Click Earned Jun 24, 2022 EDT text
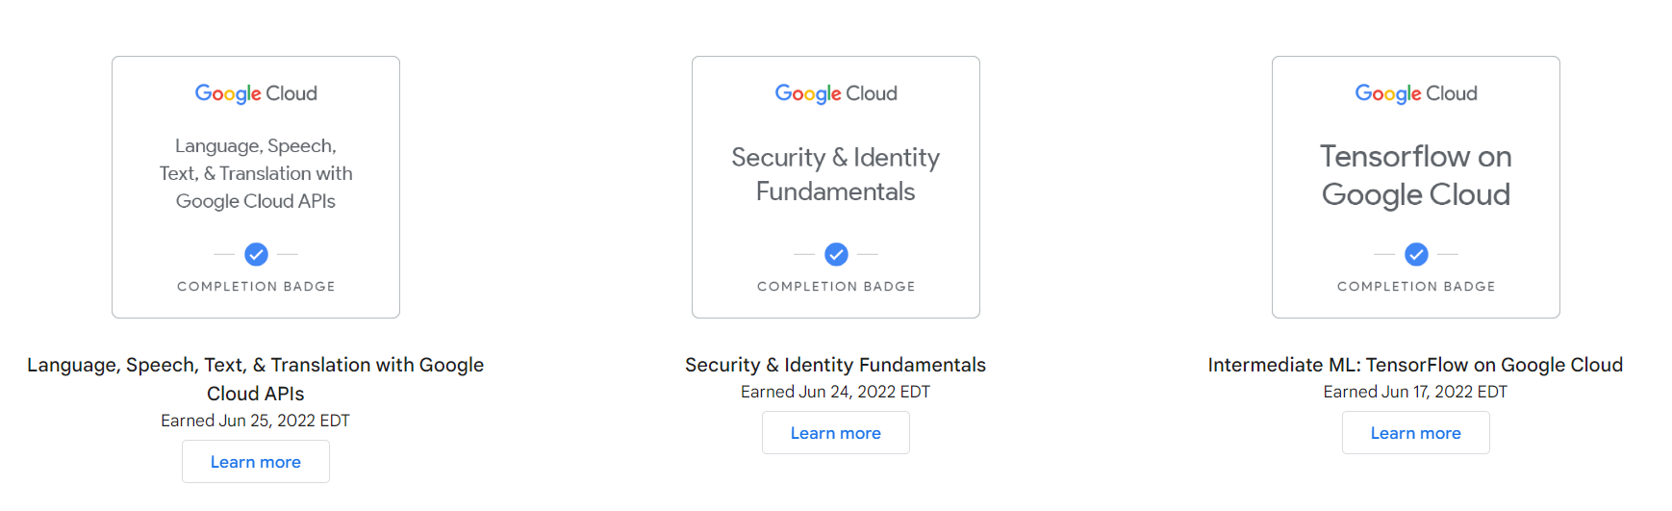This screenshot has height=511, width=1672. click(836, 392)
